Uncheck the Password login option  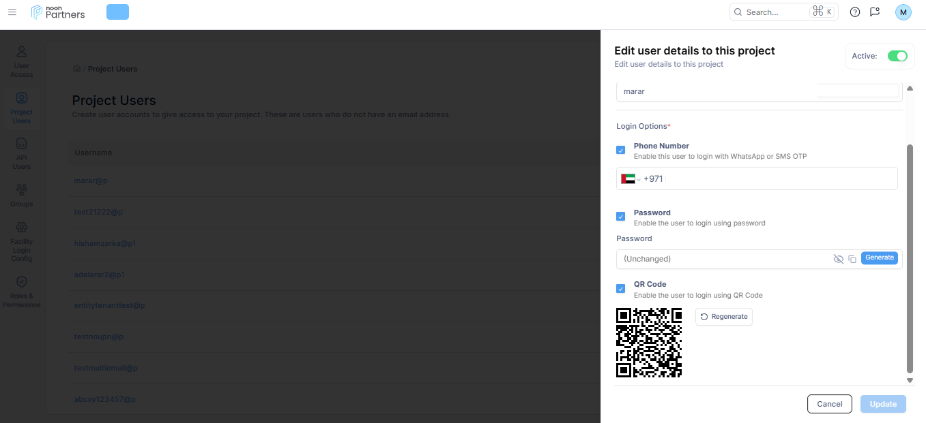pos(621,217)
